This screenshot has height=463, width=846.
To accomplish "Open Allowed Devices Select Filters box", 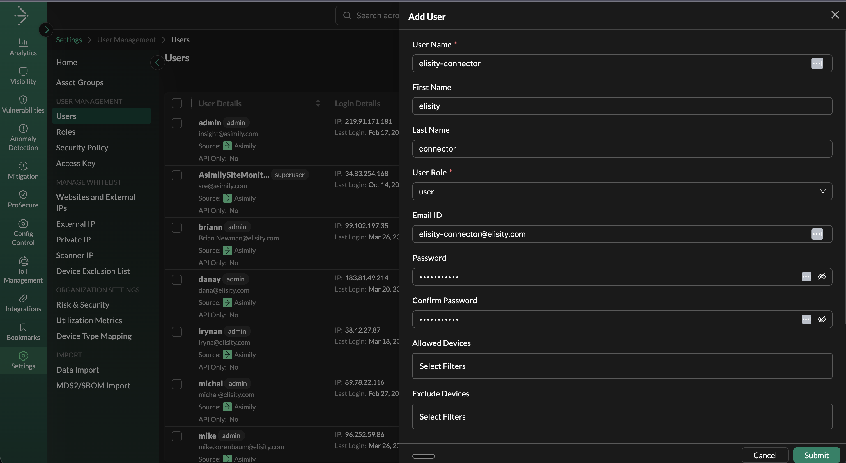I will (622, 366).
